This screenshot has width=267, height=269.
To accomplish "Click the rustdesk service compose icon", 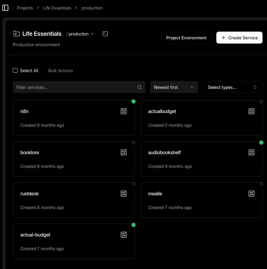I will coord(124,194).
